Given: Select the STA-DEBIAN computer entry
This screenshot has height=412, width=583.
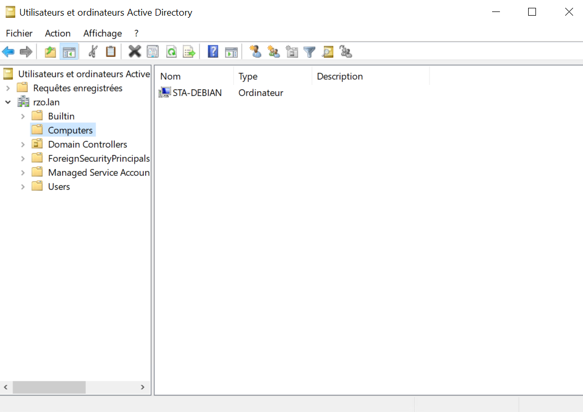Looking at the screenshot, I should coord(197,93).
